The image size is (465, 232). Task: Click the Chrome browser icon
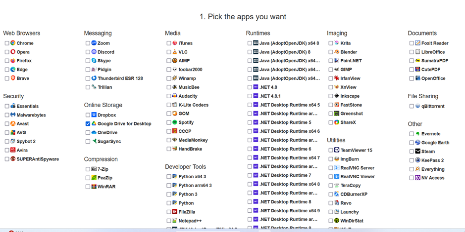(x=13, y=43)
